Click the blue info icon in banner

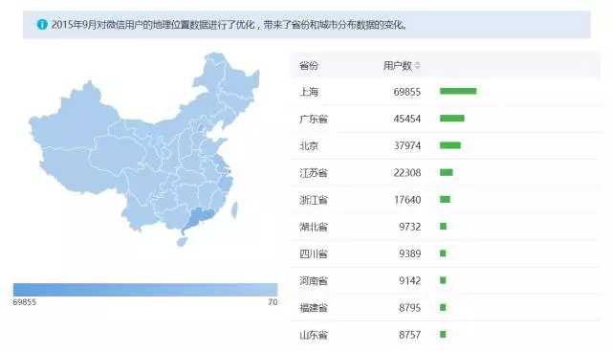point(42,25)
